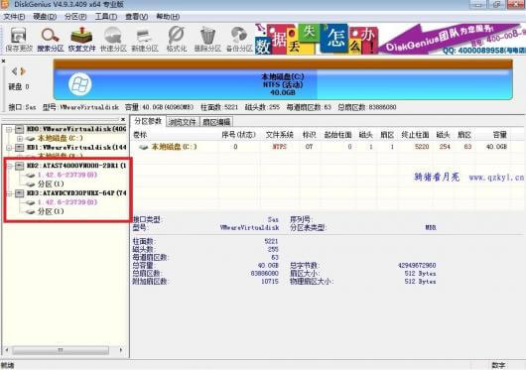Open the 查看(V) menu
The image size is (526, 370).
click(137, 17)
